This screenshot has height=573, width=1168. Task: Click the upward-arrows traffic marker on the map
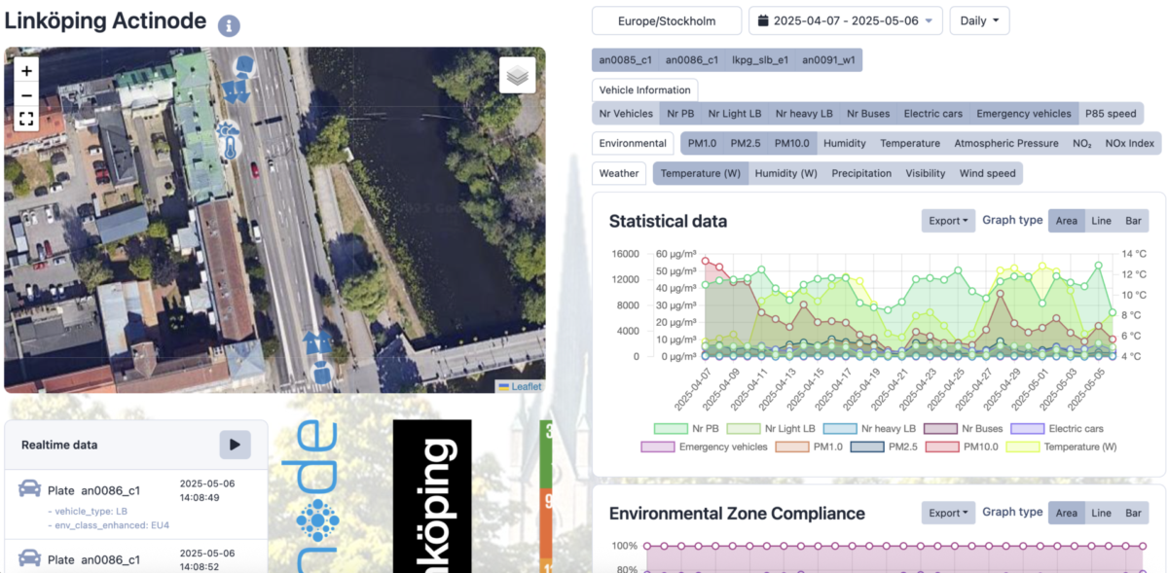pos(317,342)
